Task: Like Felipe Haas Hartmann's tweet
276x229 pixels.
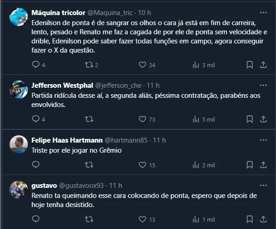Action: 142,165
